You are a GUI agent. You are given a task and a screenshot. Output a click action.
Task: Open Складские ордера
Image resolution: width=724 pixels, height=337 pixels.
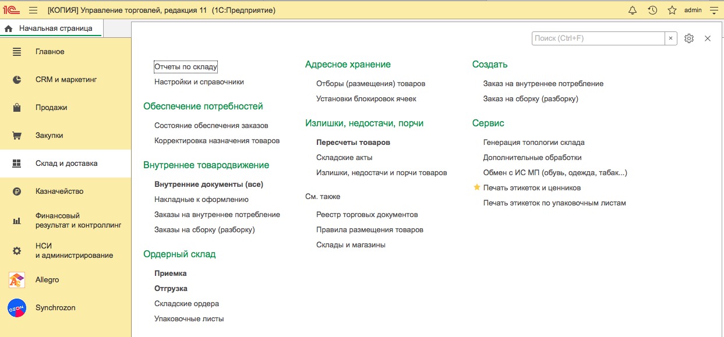[x=187, y=304]
